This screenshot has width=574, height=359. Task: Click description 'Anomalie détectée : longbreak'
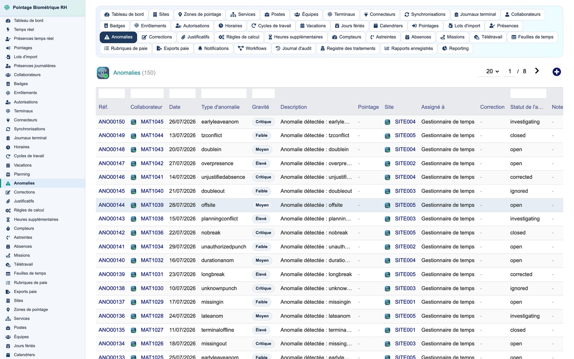tap(316, 274)
